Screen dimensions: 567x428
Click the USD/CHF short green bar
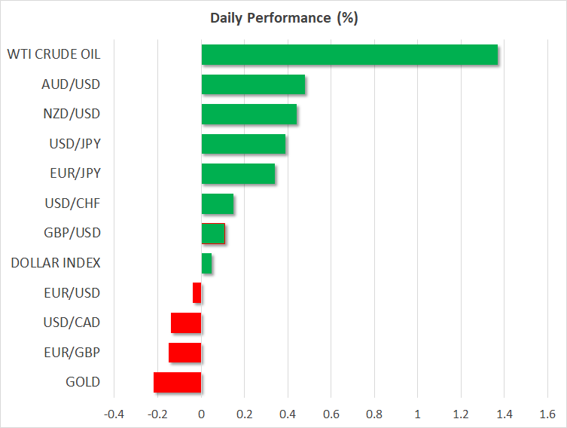click(x=218, y=203)
